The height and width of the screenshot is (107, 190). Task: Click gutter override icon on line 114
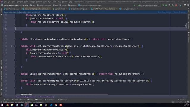[x=12, y=46]
